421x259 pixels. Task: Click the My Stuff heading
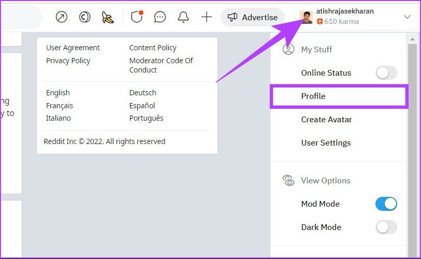point(316,49)
